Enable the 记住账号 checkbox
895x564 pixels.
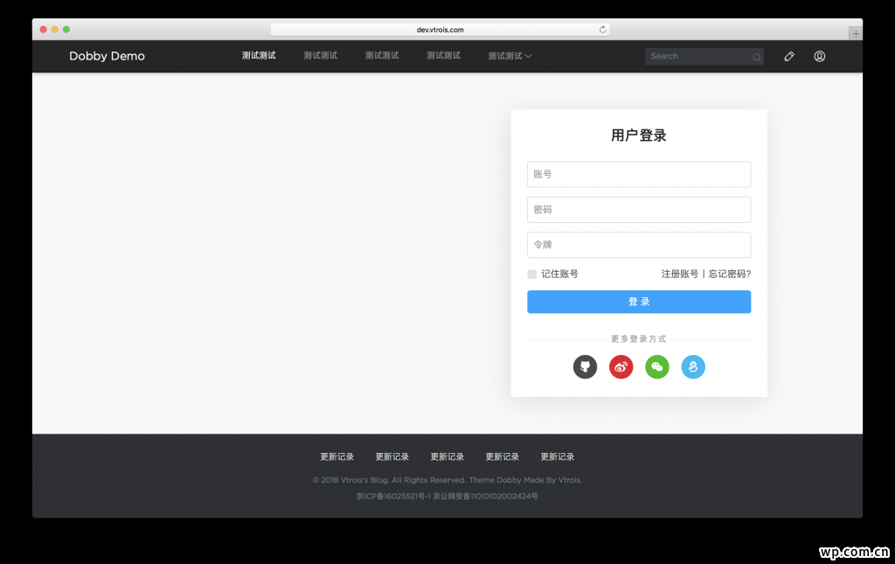pyautogui.click(x=531, y=275)
